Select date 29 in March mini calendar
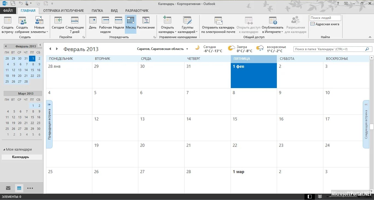The width and height of the screenshot is (374, 200). click(x=32, y=129)
